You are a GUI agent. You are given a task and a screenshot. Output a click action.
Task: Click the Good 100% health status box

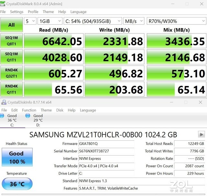click(x=17, y=157)
